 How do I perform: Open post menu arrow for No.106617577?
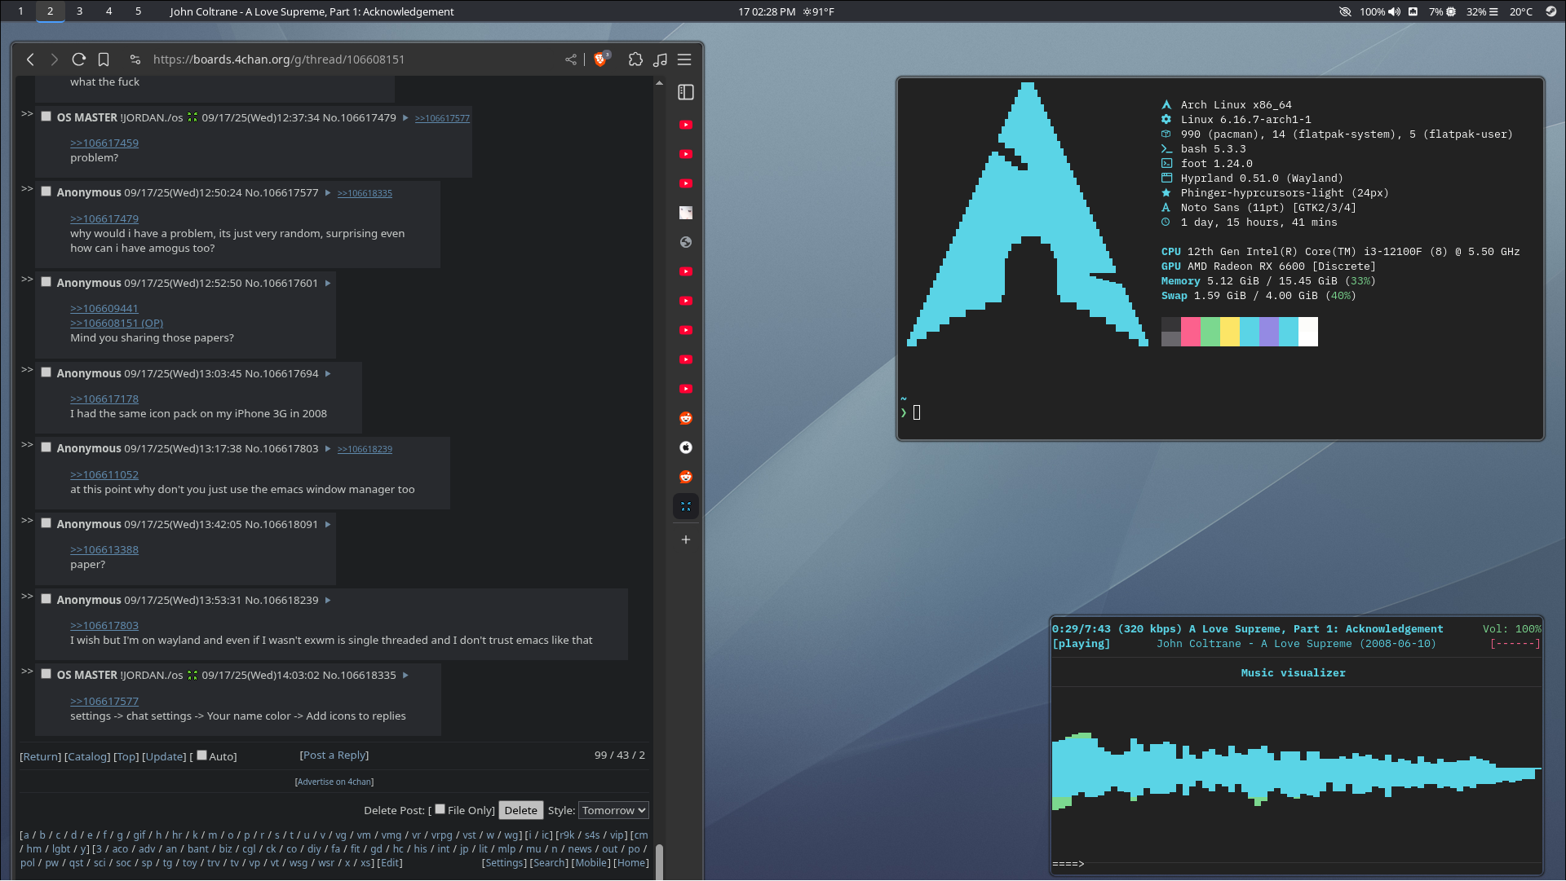coord(328,193)
